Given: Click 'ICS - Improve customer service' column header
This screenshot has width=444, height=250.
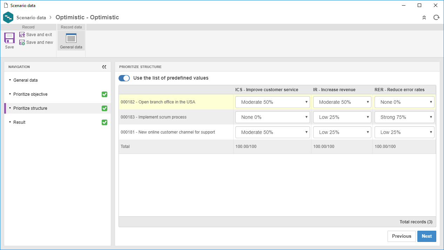Looking at the screenshot, I should 267,90.
